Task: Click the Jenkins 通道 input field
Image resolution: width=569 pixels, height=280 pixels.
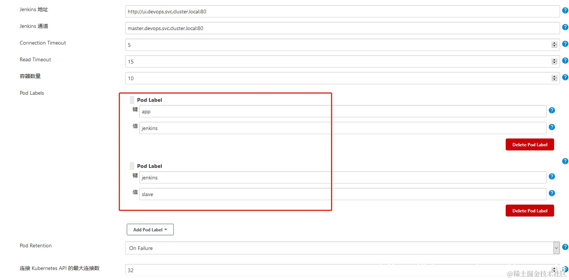Action: [342, 28]
